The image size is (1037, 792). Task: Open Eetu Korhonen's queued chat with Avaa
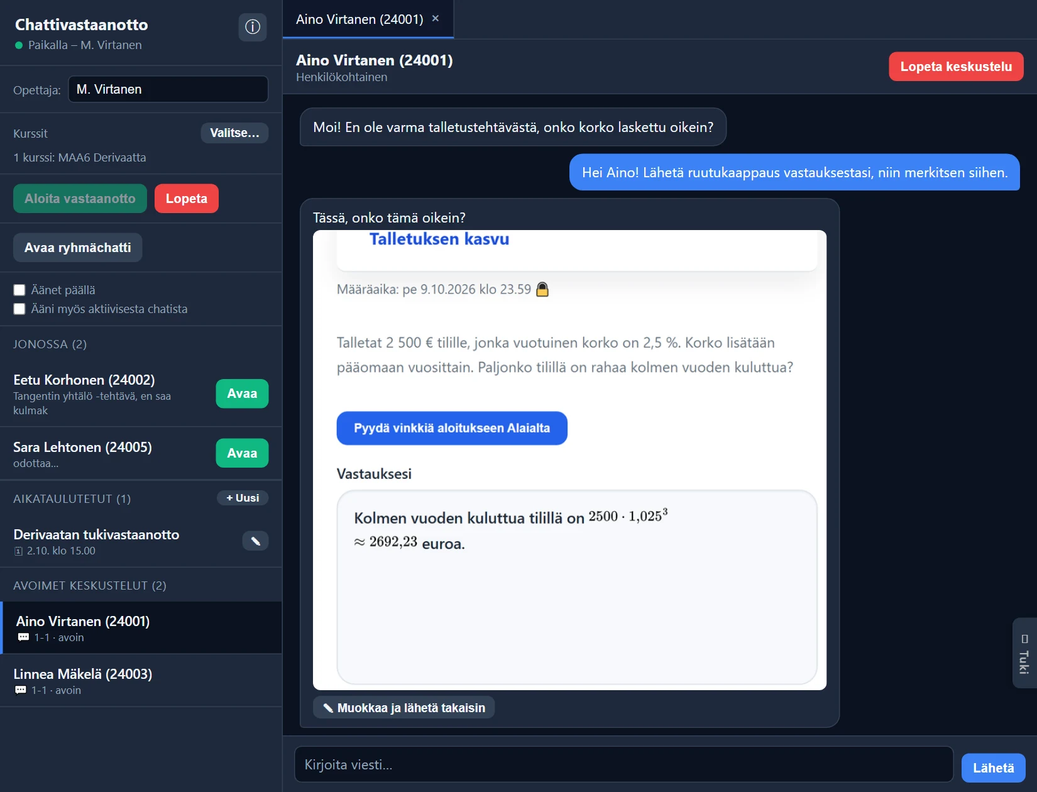coord(242,393)
